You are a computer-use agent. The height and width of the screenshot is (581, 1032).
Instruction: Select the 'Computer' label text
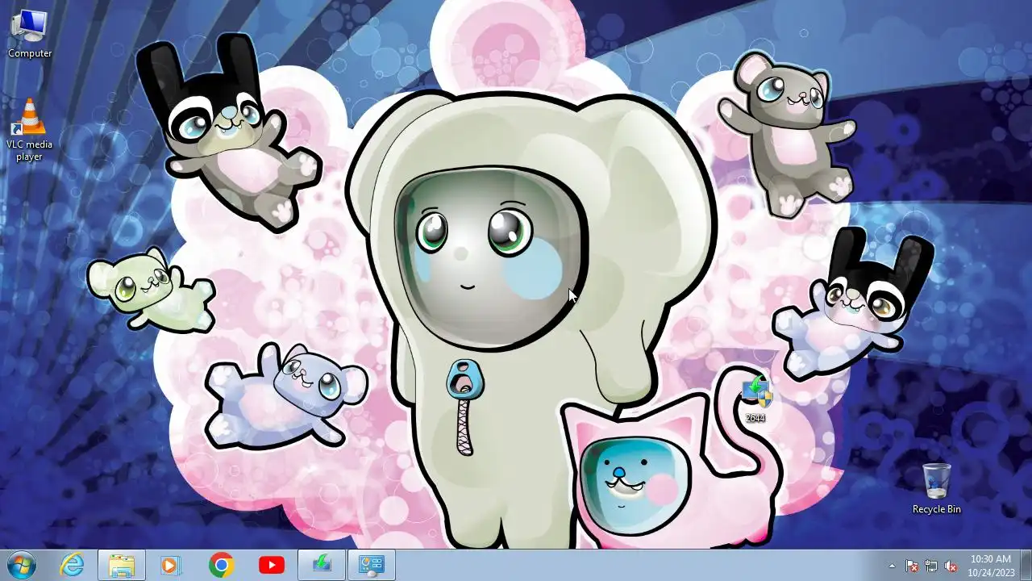click(x=30, y=53)
